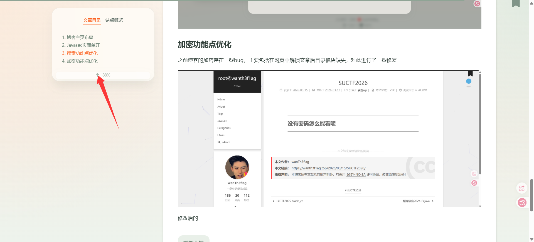
Task: Click the pink translate badge on the top image
Action: click(477, 4)
